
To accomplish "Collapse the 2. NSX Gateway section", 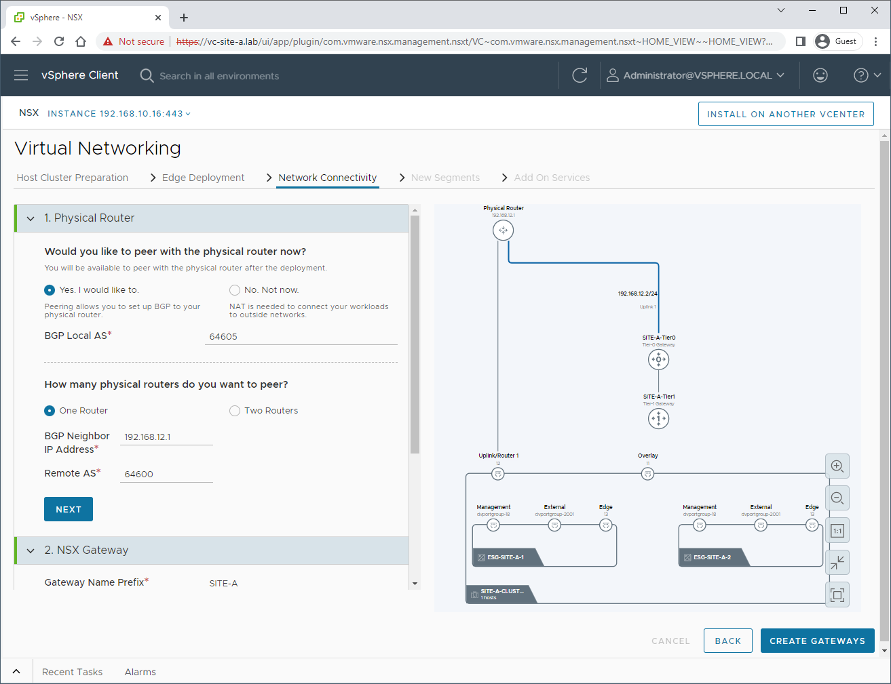I will click(31, 550).
